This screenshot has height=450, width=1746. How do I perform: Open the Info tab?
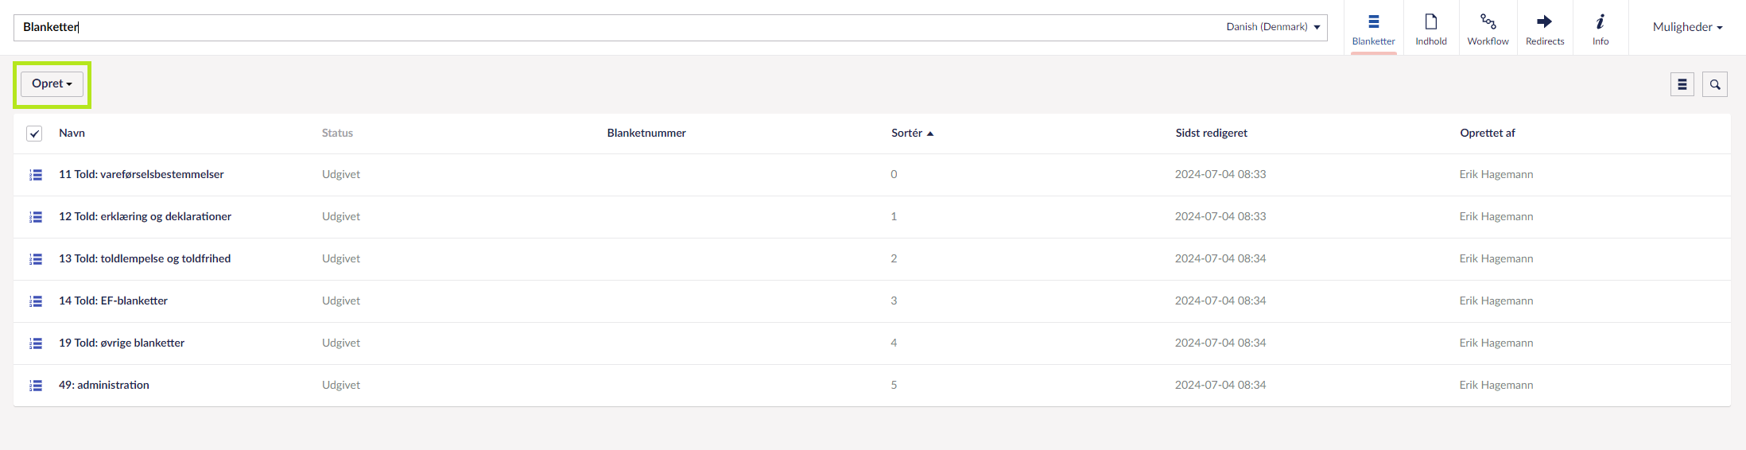pos(1600,29)
